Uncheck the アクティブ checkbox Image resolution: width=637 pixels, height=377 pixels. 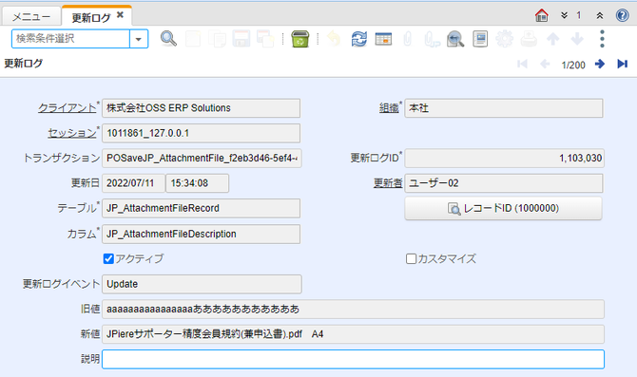click(x=108, y=258)
